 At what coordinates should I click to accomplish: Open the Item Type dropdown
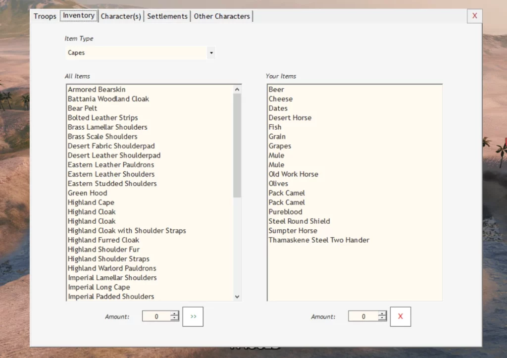pos(211,52)
